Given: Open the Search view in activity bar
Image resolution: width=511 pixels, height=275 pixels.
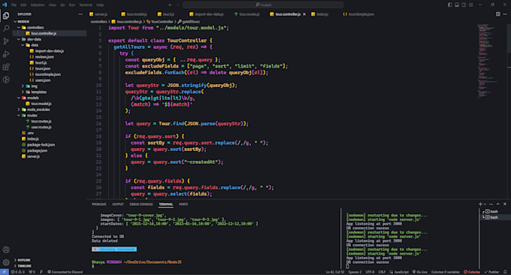Looking at the screenshot, I should tap(6, 29).
